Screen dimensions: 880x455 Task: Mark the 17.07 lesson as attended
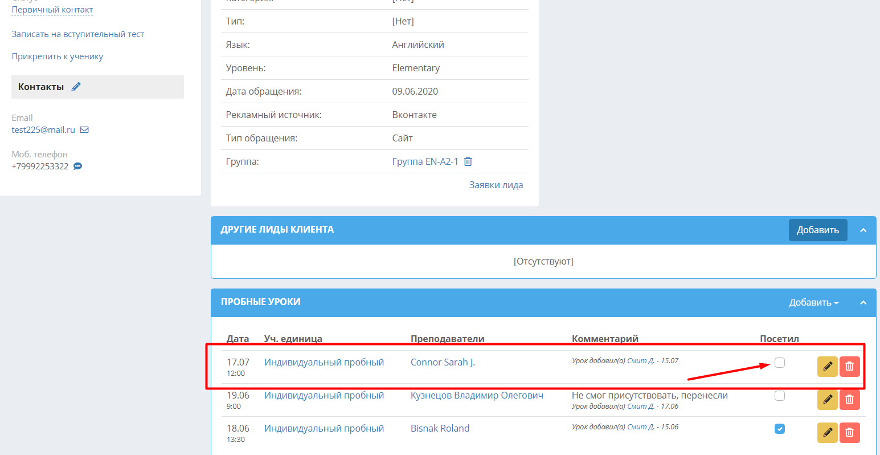(780, 363)
